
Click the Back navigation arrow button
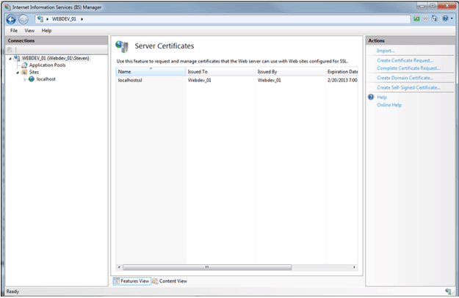11,19
